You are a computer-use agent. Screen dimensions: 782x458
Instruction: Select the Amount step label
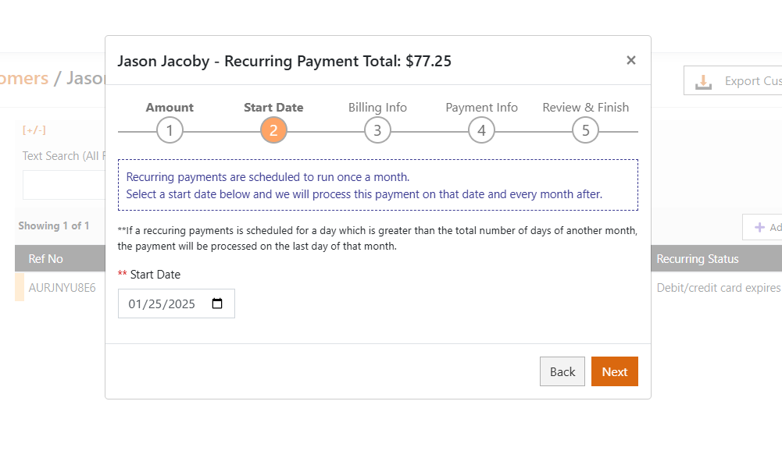pos(170,107)
